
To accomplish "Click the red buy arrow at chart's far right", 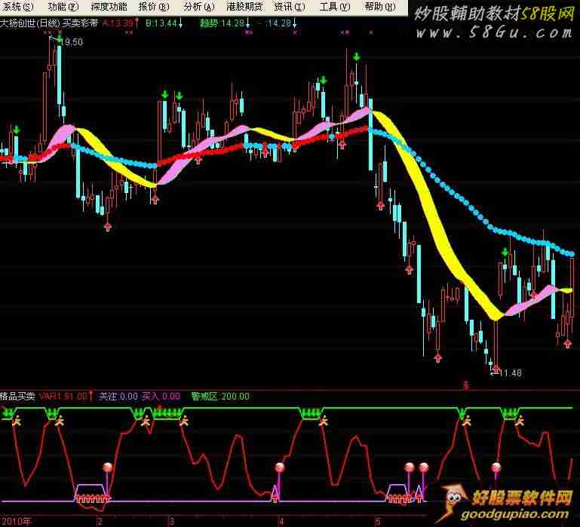I will point(566,342).
